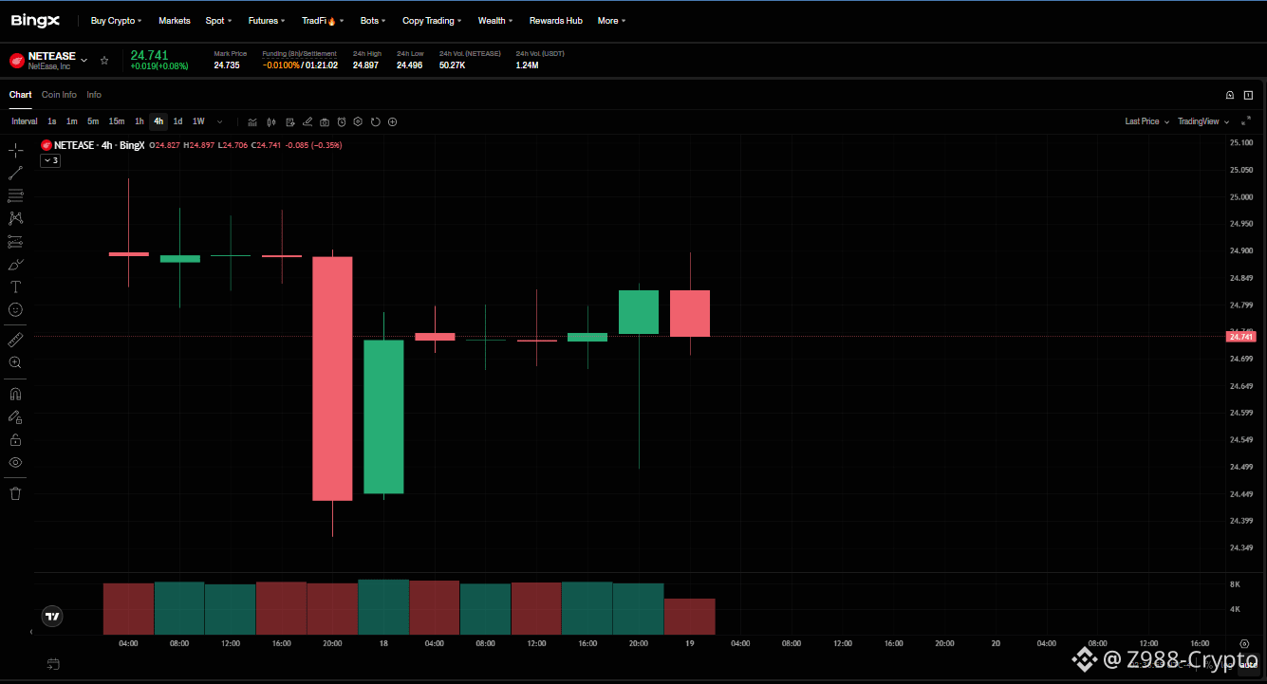Open the Buy Crypto menu
The image size is (1267, 684).
click(116, 21)
